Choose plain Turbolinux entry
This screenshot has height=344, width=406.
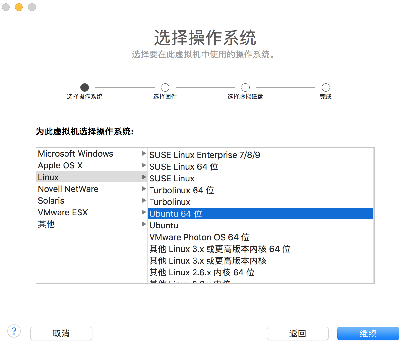[x=261, y=202]
